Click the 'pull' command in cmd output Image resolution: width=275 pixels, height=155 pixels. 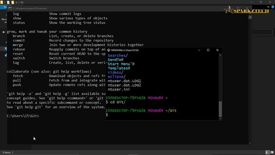coord(17,81)
